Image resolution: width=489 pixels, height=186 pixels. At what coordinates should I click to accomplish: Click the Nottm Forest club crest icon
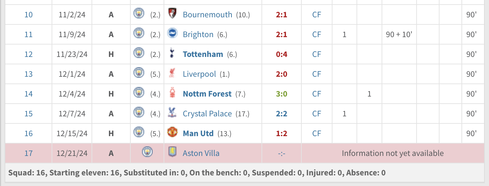tap(172, 93)
